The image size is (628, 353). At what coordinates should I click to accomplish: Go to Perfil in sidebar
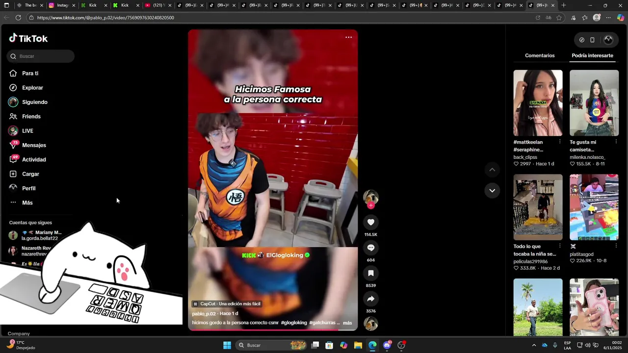tap(28, 188)
